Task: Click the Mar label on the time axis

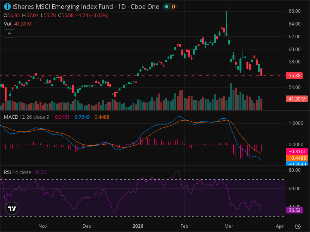Action: [229, 226]
